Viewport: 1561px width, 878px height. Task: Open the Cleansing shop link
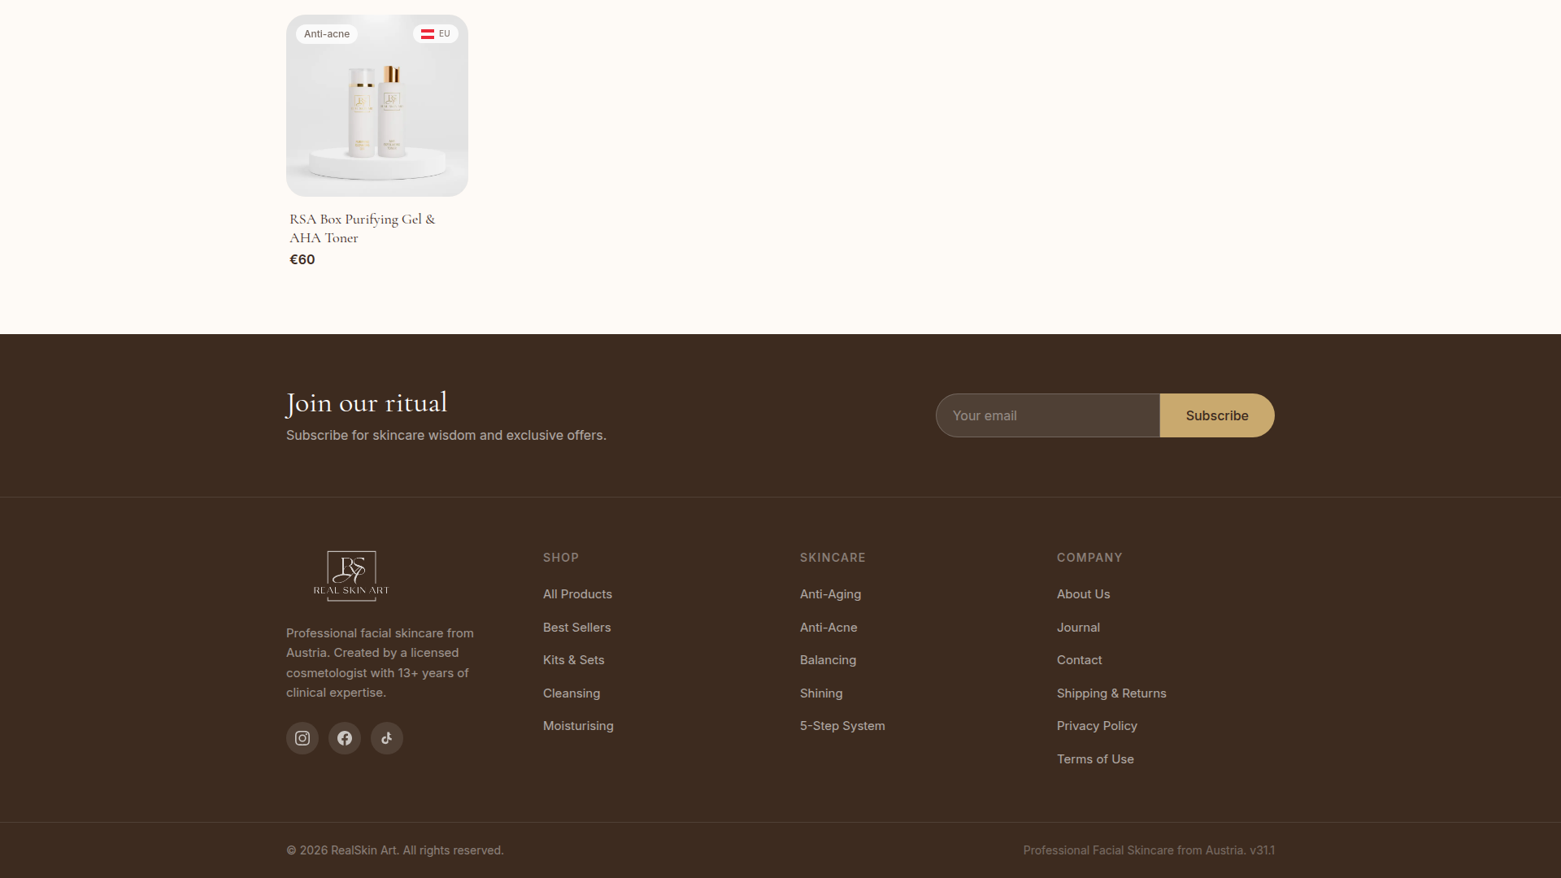pyautogui.click(x=571, y=693)
